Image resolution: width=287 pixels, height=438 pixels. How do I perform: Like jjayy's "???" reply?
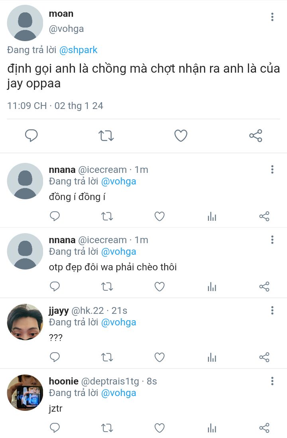tap(159, 357)
